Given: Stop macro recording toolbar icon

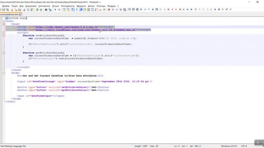Looking at the screenshot, I should tap(113, 9).
